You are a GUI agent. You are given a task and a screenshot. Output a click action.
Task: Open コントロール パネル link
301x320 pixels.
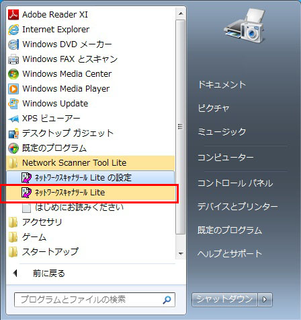pyautogui.click(x=235, y=183)
